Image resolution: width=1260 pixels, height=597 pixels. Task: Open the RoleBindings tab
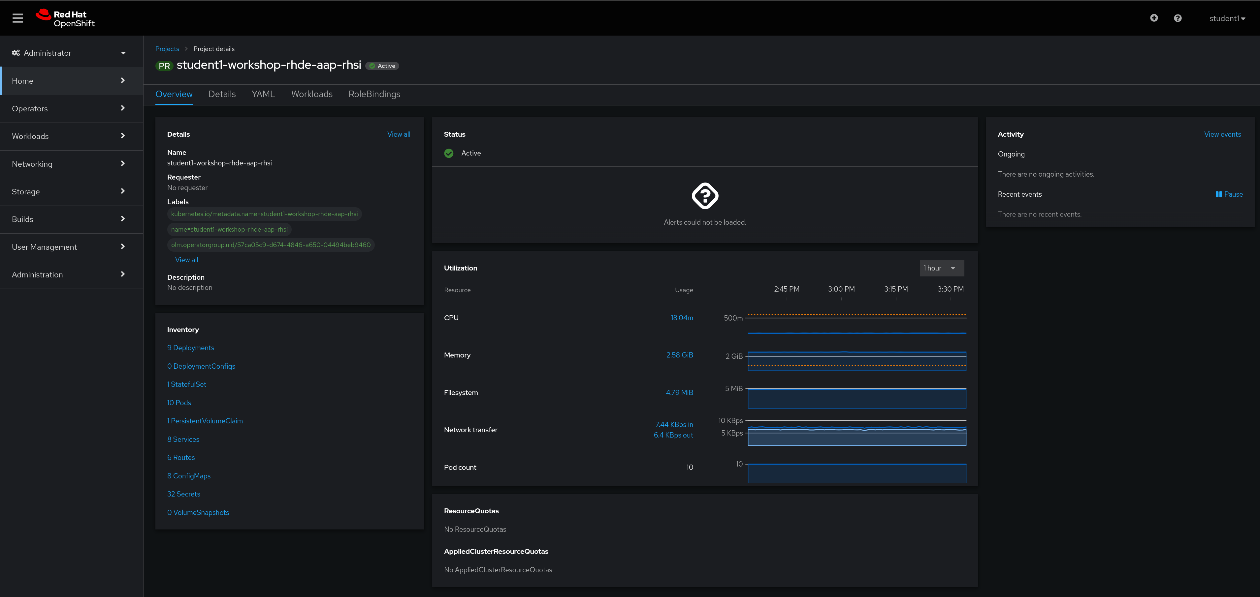tap(374, 94)
